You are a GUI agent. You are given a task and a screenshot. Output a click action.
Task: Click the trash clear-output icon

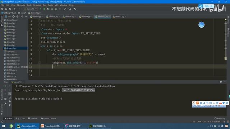pyautogui.click(x=10, y=105)
